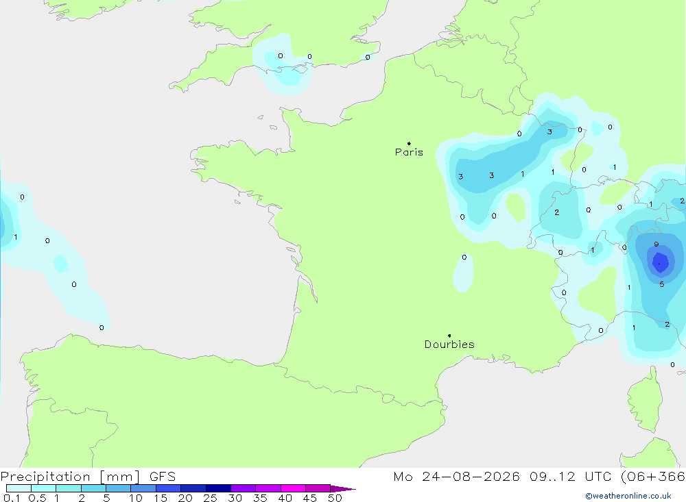
Task: Pick the 0.1–0.5 mm legend swatch
Action: [x=19, y=488]
